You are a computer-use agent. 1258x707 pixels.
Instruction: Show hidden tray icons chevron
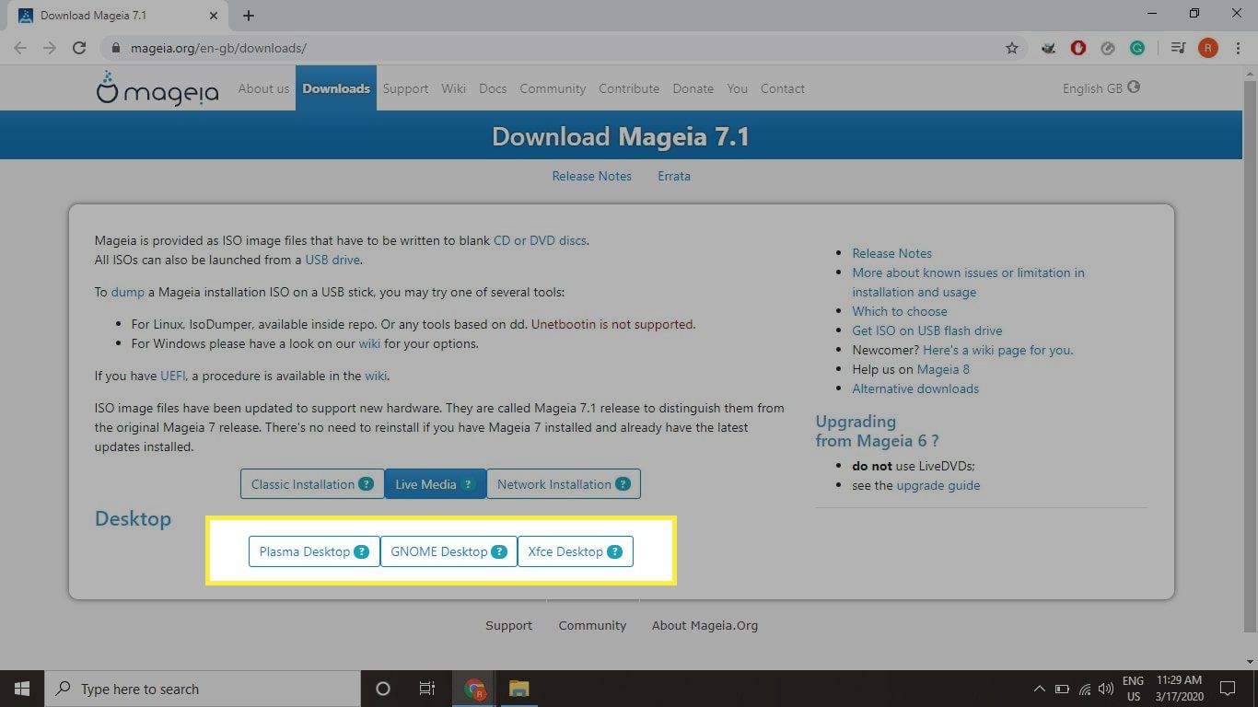click(1040, 689)
